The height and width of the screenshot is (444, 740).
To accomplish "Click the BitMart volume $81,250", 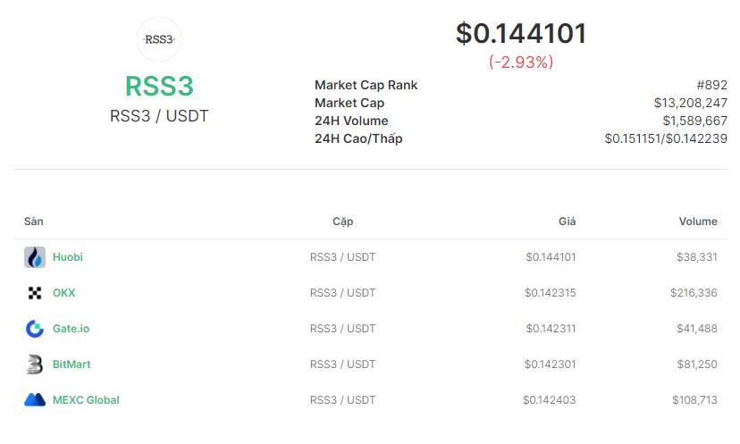I will tap(697, 364).
